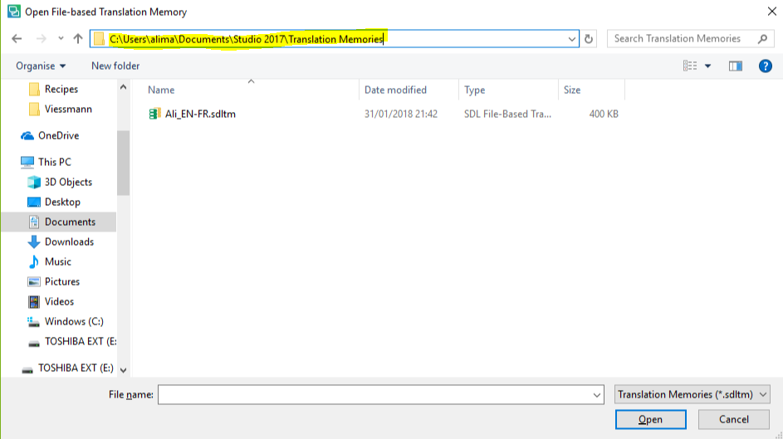Refresh the Translation Memories folder view
The height and width of the screenshot is (439, 783).
pos(589,39)
